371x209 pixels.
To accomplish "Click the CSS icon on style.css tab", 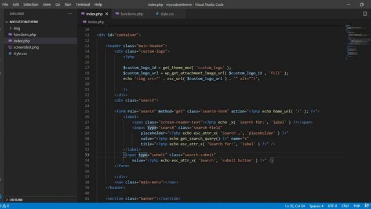I will 157,14.
